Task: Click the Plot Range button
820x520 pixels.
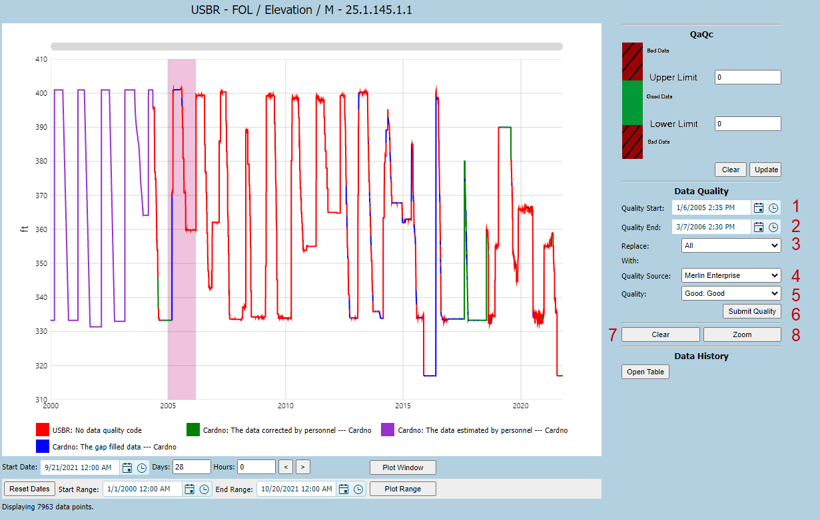Action: coord(403,489)
